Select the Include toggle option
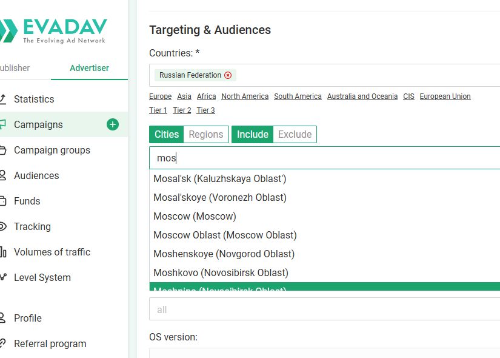 pos(252,134)
